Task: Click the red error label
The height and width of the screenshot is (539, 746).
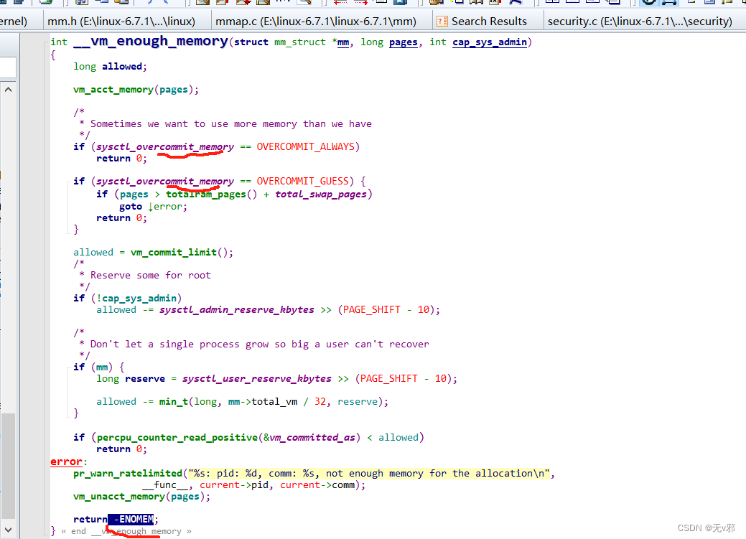Action: click(x=66, y=462)
